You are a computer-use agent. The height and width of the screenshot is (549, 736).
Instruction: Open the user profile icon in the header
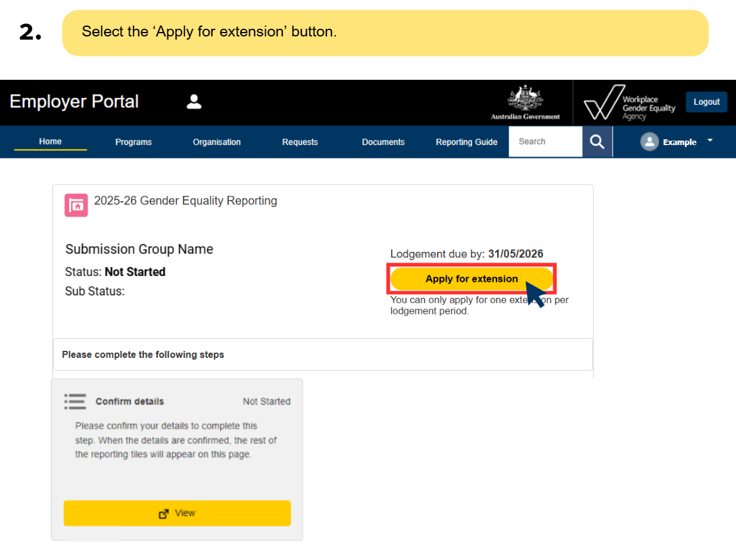pos(194,102)
